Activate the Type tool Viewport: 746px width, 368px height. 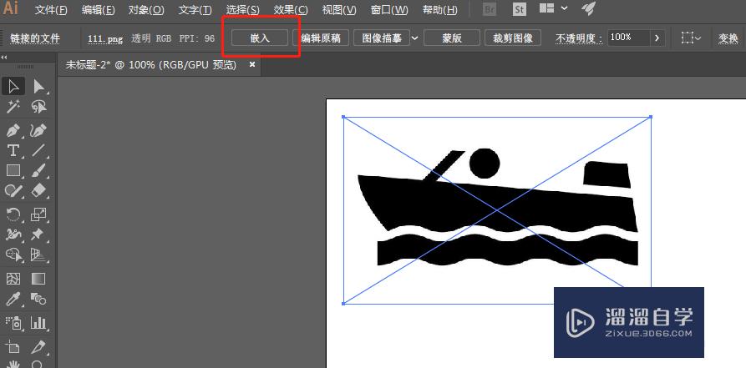pyautogui.click(x=13, y=150)
